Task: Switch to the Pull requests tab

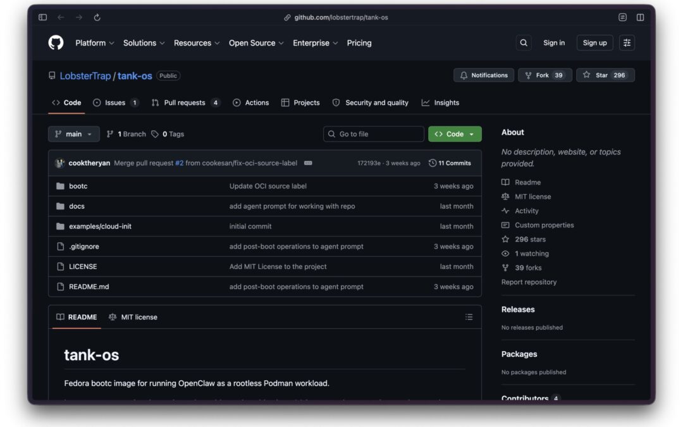Action: coord(185,103)
